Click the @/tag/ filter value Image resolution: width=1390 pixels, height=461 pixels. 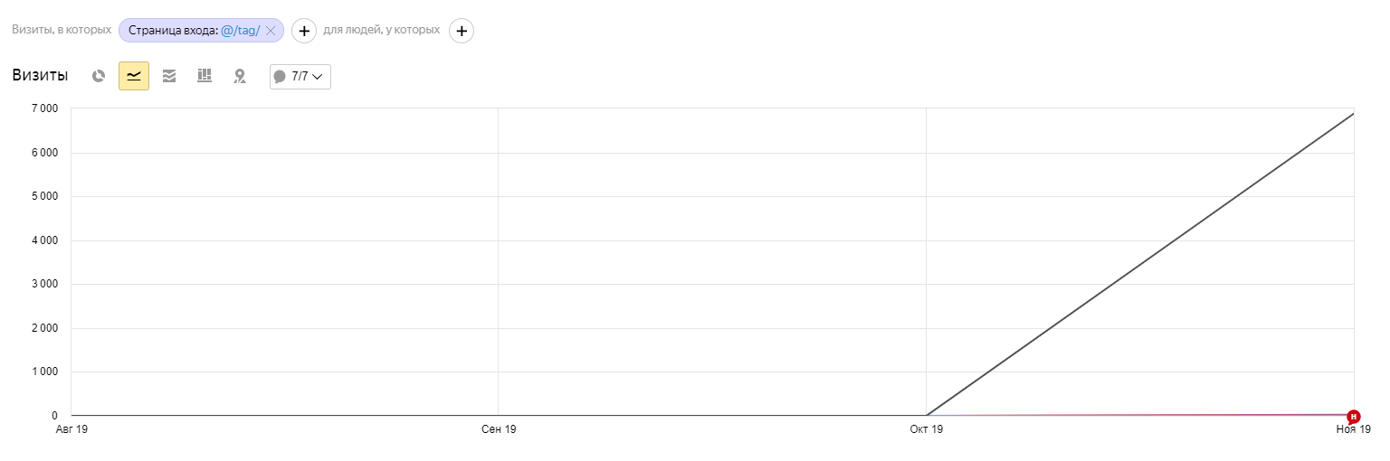click(240, 31)
